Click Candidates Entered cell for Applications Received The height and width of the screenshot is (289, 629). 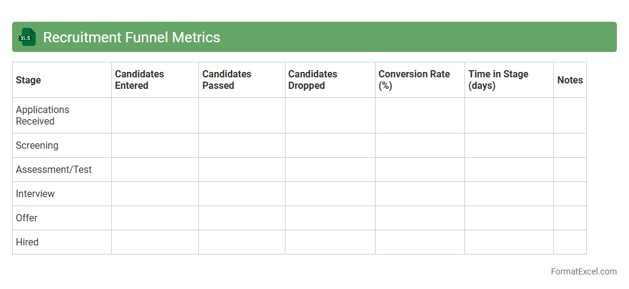click(x=155, y=115)
